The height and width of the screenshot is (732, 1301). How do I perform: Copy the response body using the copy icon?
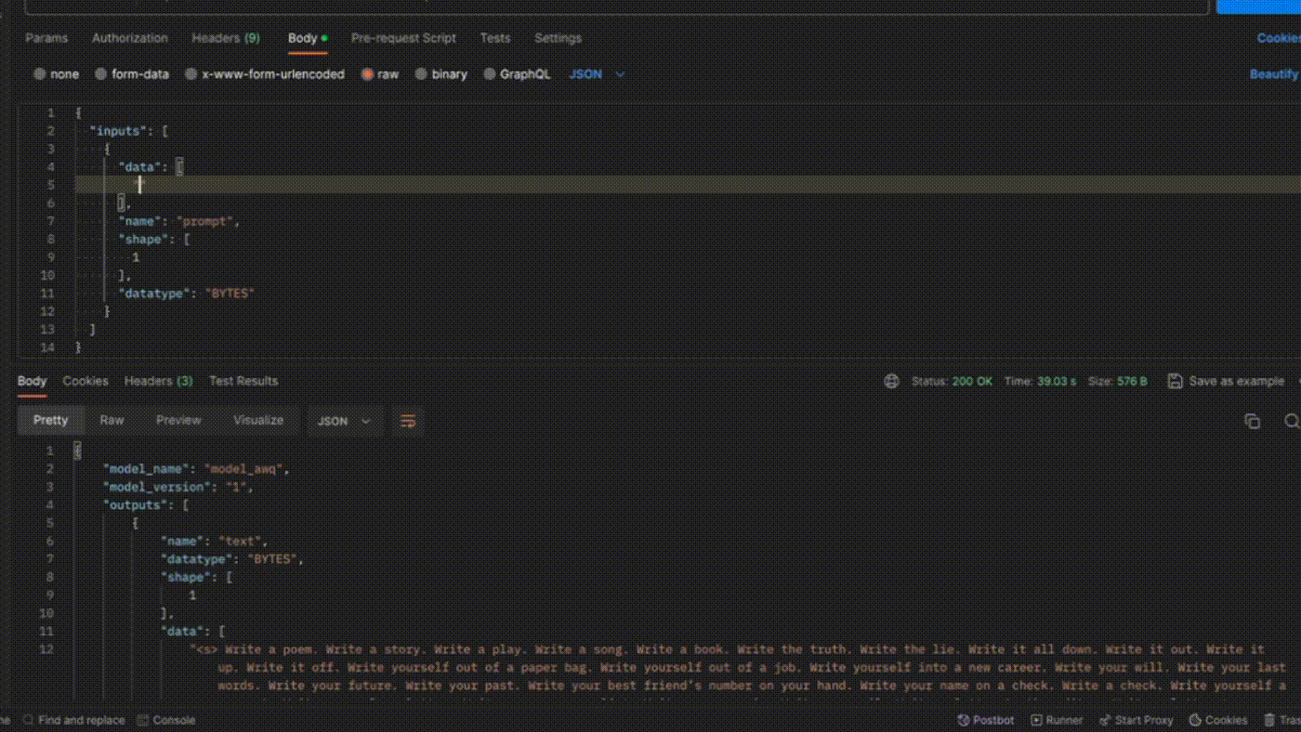(x=1252, y=421)
